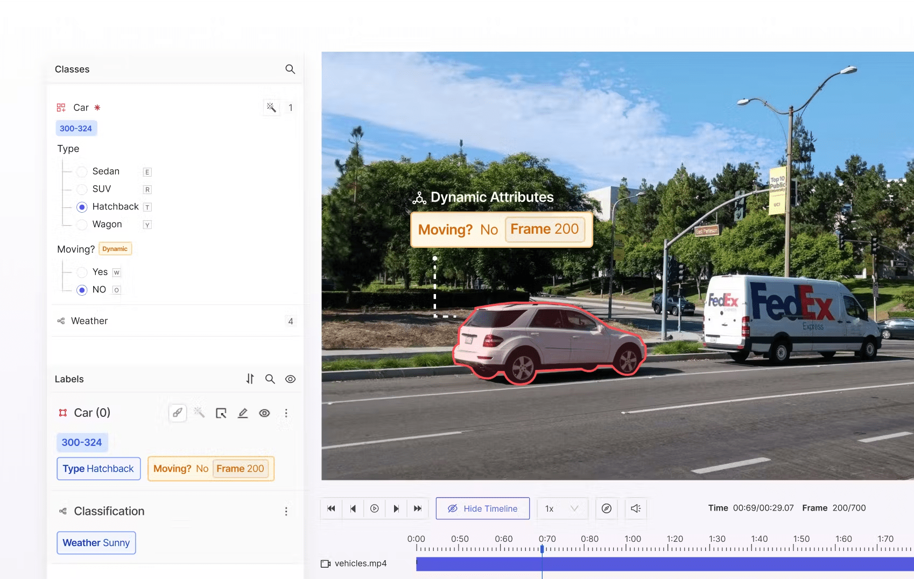This screenshot has height=579, width=914.
Task: Click the edit pencil icon for Car (0)
Action: (x=243, y=413)
